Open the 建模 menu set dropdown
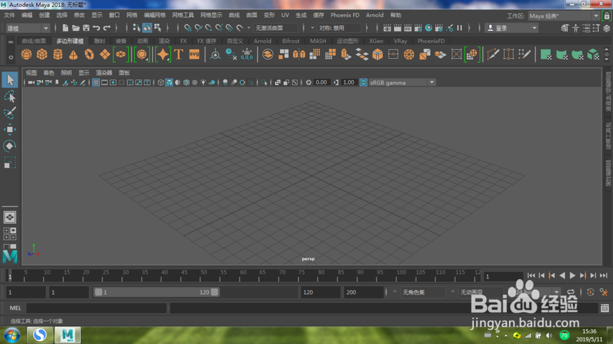The image size is (613, 344). pos(28,28)
